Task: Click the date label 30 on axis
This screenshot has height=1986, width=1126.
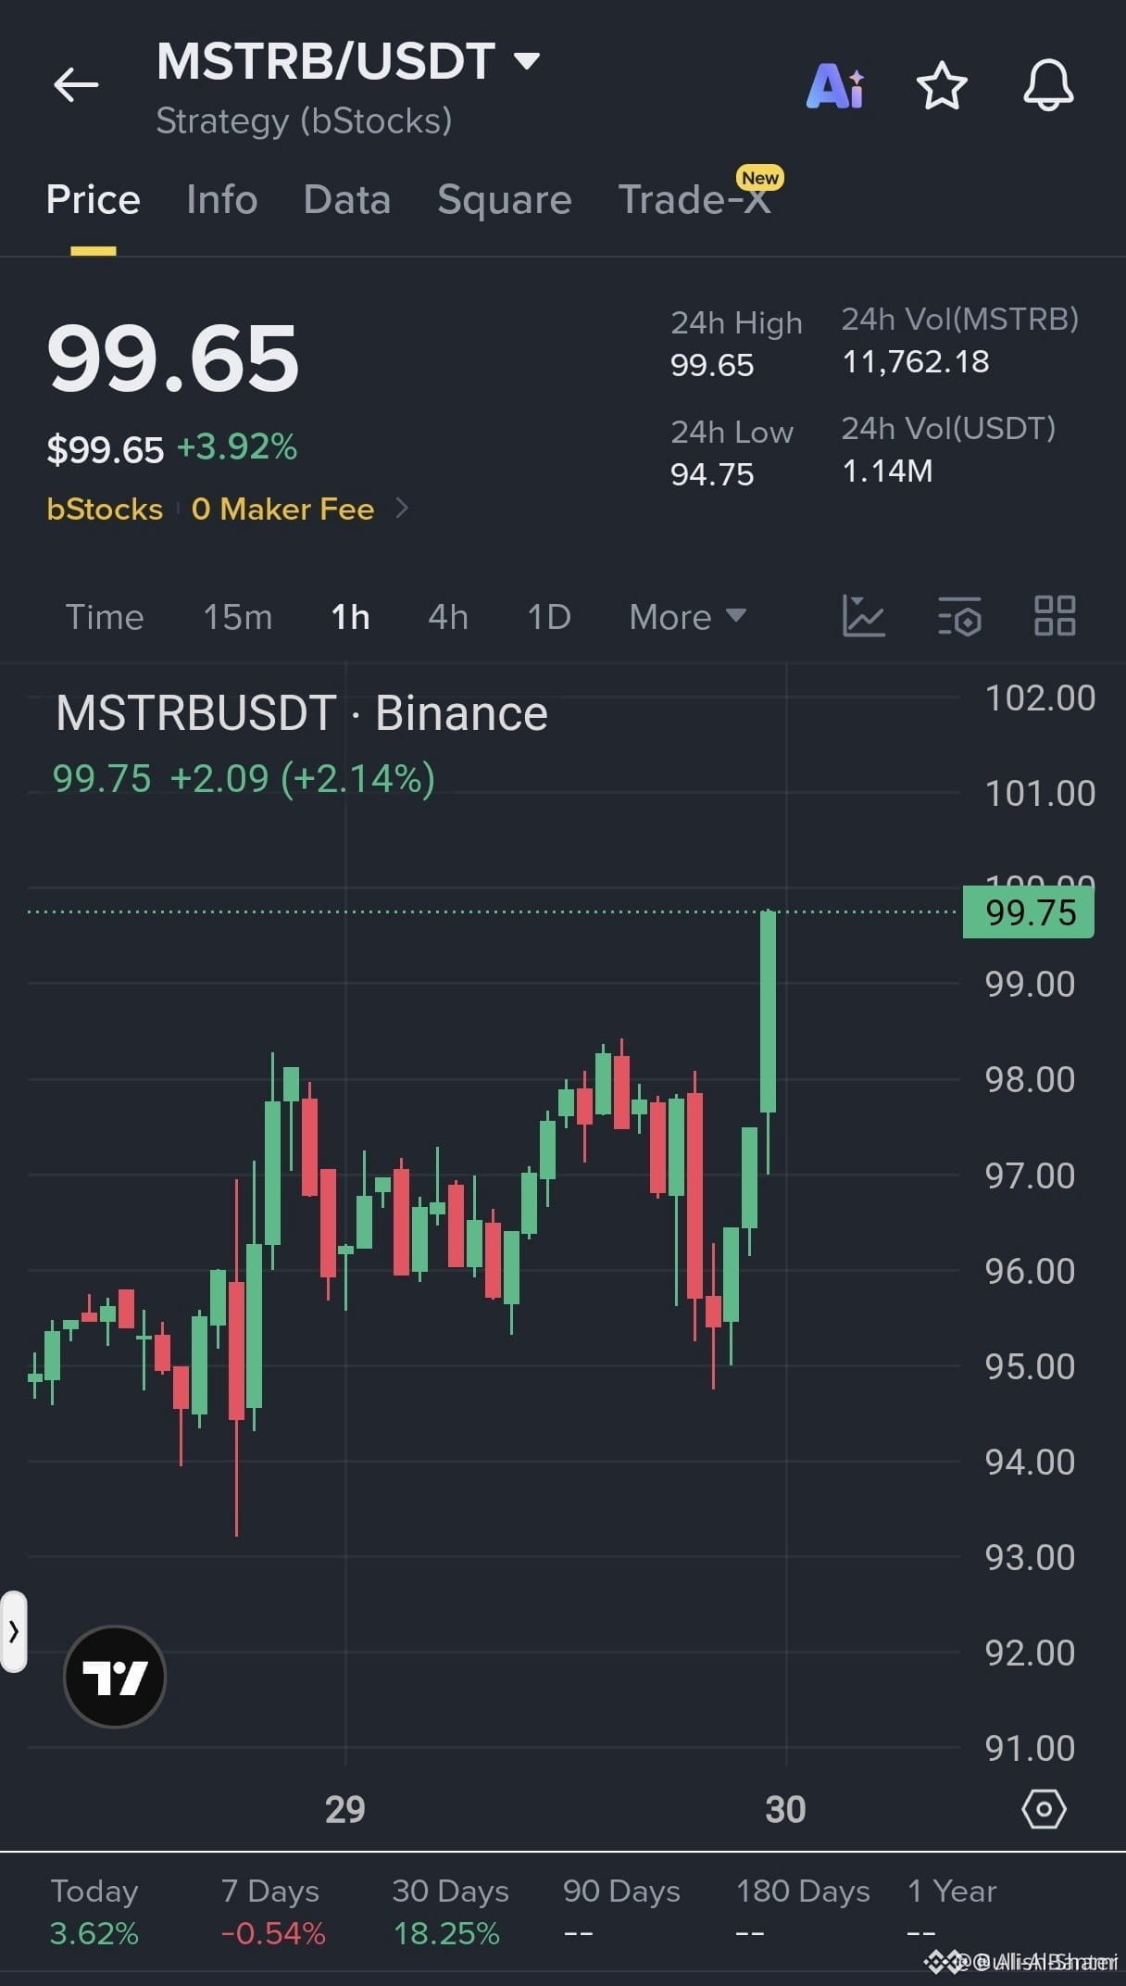Action: tap(786, 1808)
